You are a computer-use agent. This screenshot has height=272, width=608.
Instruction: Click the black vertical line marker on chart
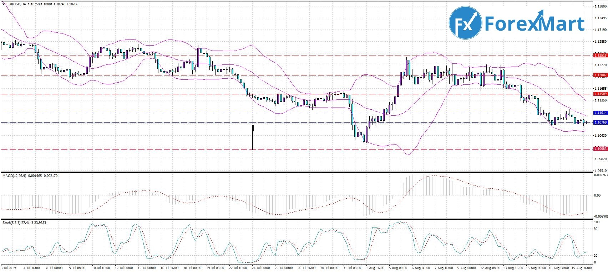point(253,137)
